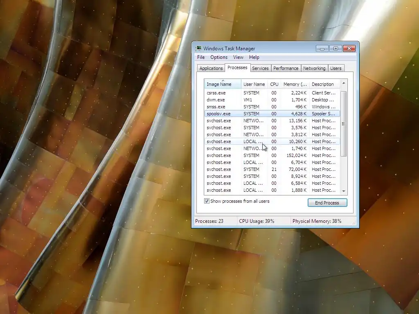The width and height of the screenshot is (419, 314).
Task: Click the End Process button
Action: click(327, 203)
